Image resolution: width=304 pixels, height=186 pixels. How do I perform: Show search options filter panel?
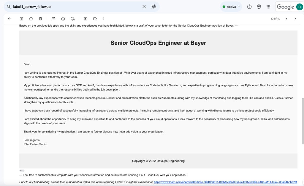coord(153,7)
